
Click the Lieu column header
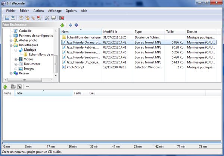[147, 93]
